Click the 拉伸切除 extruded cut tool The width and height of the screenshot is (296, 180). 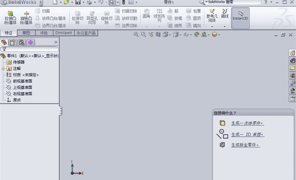pos(77,18)
